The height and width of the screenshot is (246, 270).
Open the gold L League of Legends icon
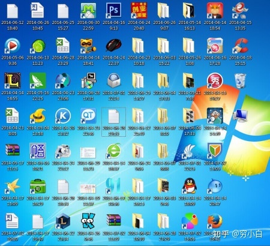[x=13, y=80]
